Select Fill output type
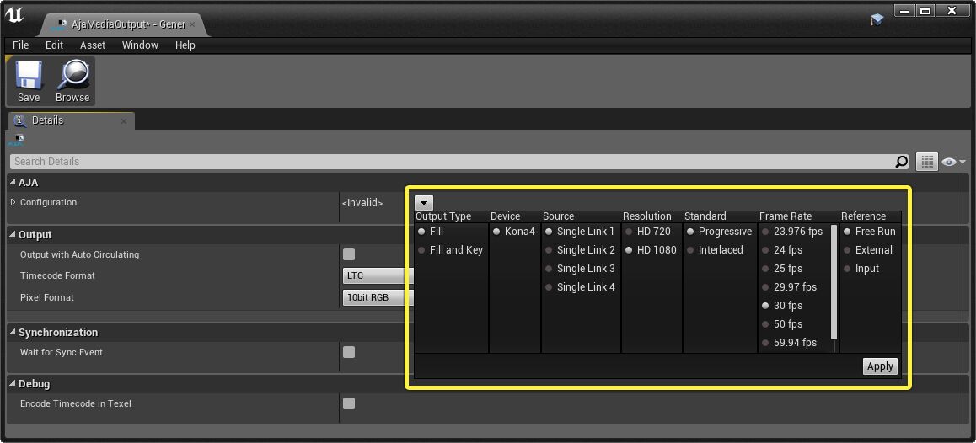 pyautogui.click(x=431, y=232)
